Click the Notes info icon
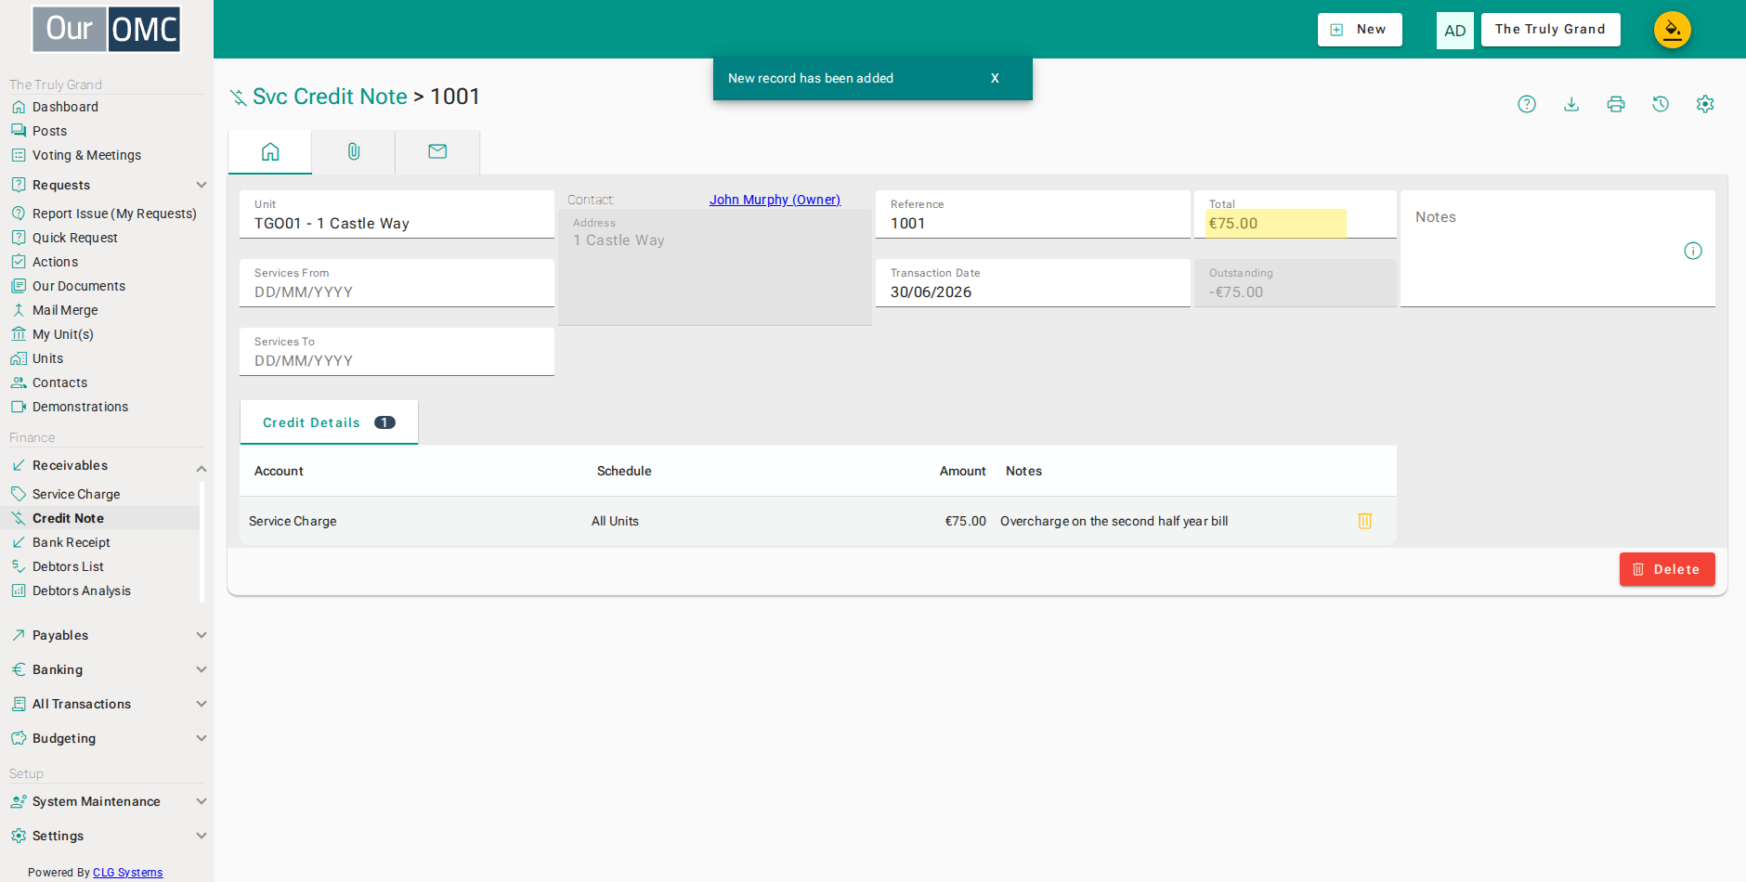This screenshot has height=882, width=1746. 1693,251
